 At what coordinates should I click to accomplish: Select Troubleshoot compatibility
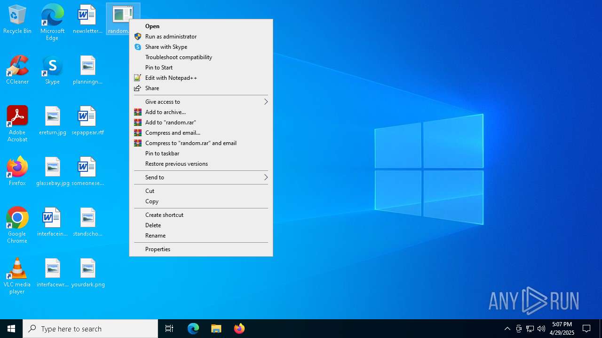201,57
